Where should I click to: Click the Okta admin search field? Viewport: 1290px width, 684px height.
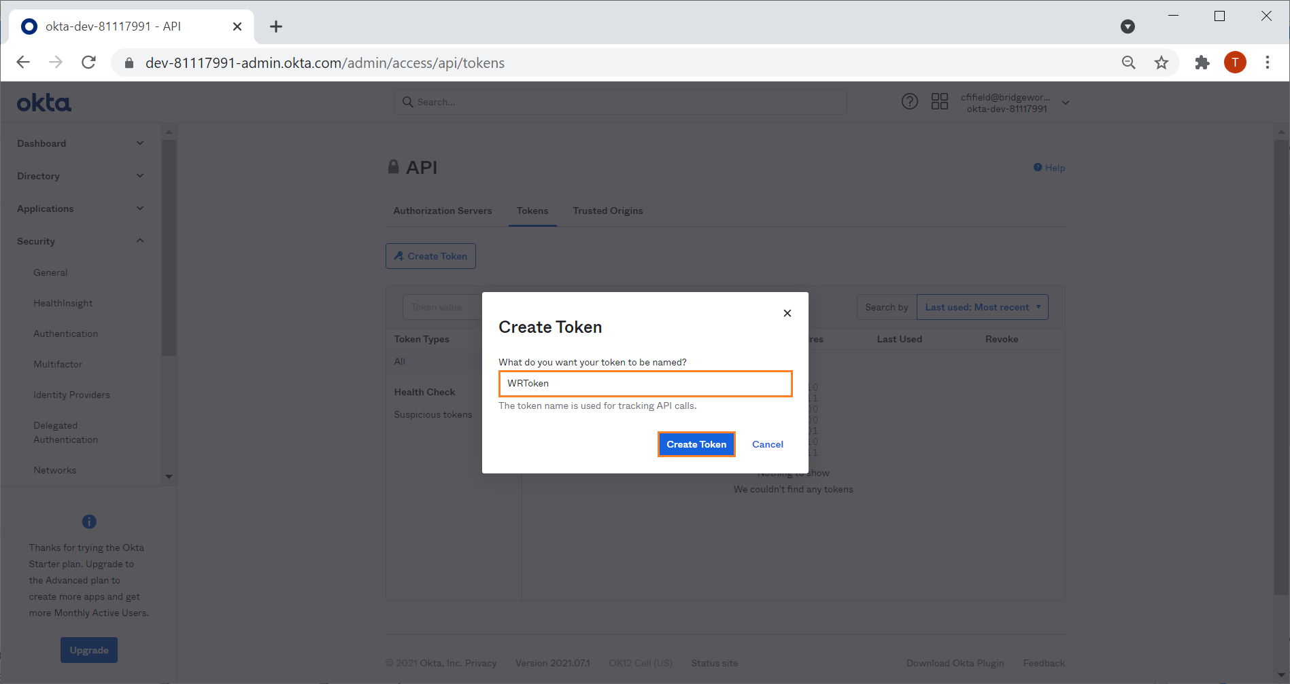click(620, 102)
